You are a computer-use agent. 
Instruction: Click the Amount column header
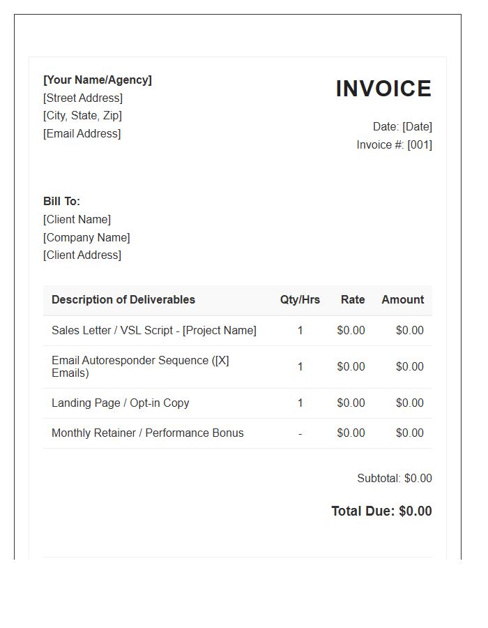pos(403,300)
